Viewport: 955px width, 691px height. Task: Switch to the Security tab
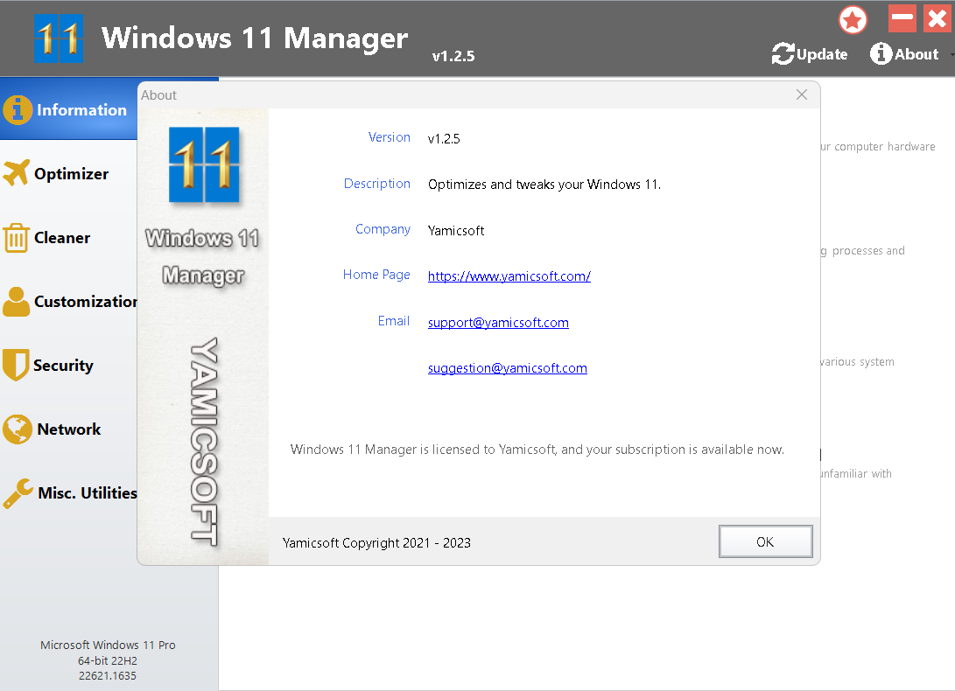(x=63, y=366)
